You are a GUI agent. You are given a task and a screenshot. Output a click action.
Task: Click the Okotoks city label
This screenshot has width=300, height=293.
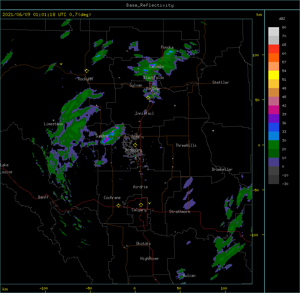coord(143,244)
